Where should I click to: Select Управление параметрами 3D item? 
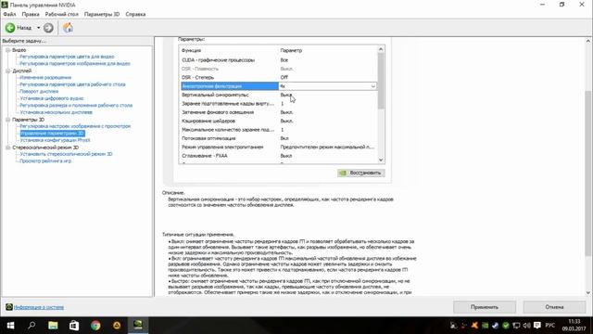52,134
